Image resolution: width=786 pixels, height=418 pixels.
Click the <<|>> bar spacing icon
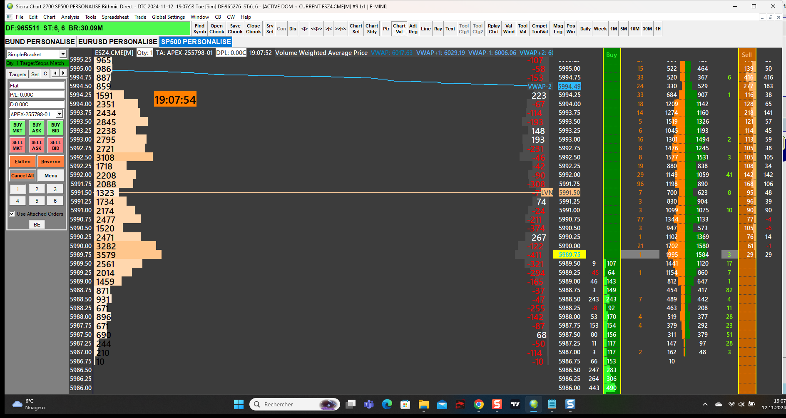click(316, 29)
